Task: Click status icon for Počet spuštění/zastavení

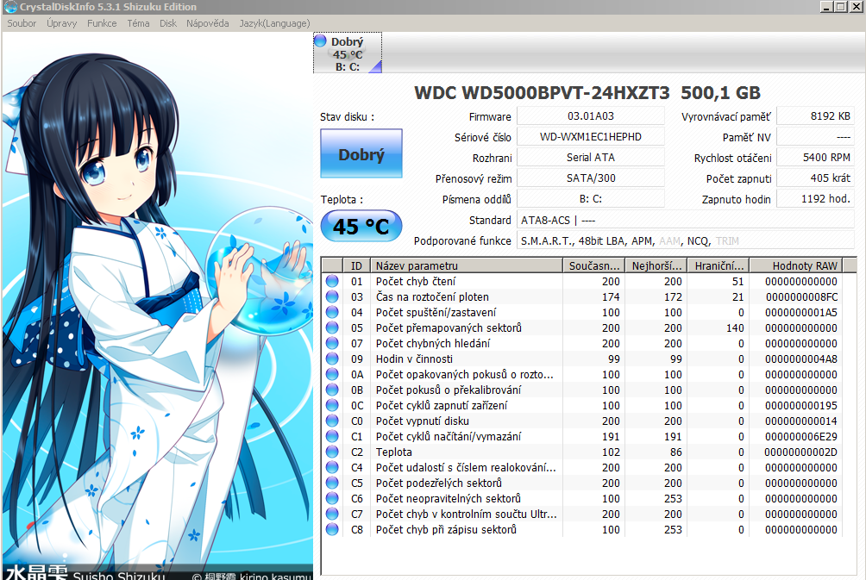Action: tap(332, 312)
